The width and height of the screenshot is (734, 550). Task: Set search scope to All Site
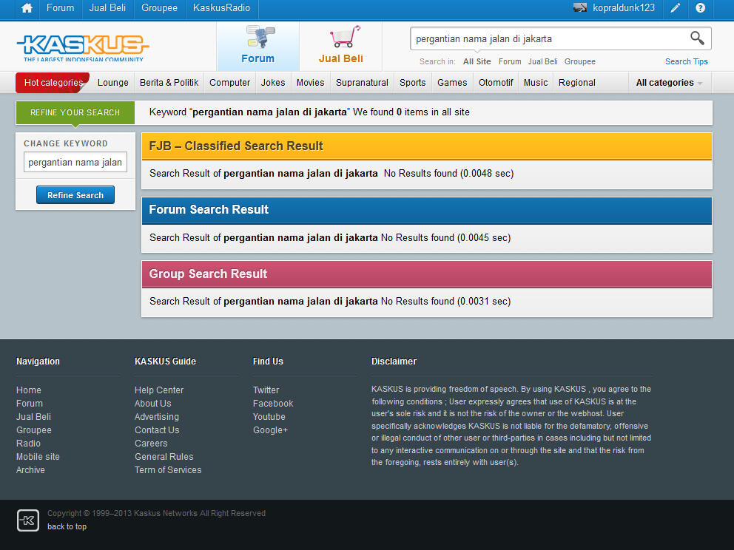477,62
